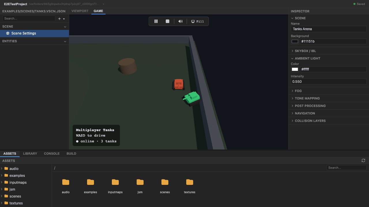Click the plus add entity icon

(x=59, y=19)
